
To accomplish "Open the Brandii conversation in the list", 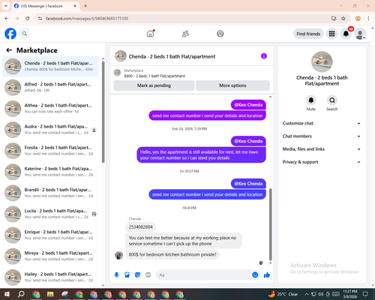I will tap(51, 193).
